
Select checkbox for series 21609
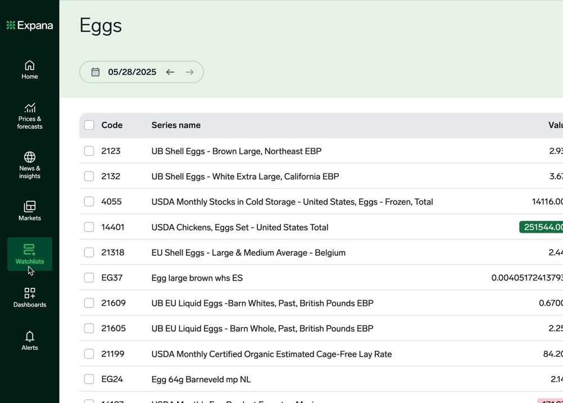click(x=89, y=303)
